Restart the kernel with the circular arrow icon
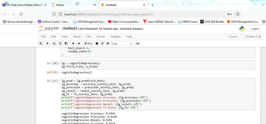Screen dimensions: 266x124 point(102,44)
